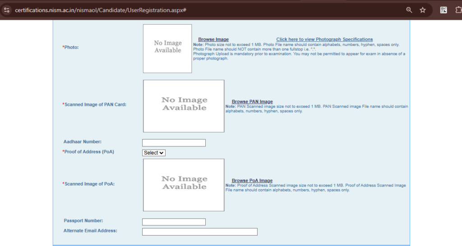
Task: Click the Photo placeholder image box
Action: (167, 49)
